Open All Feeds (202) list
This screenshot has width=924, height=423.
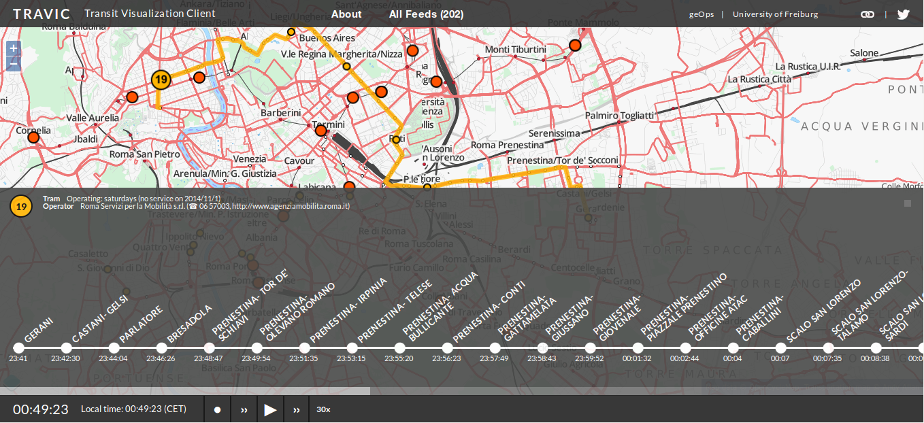tap(426, 14)
